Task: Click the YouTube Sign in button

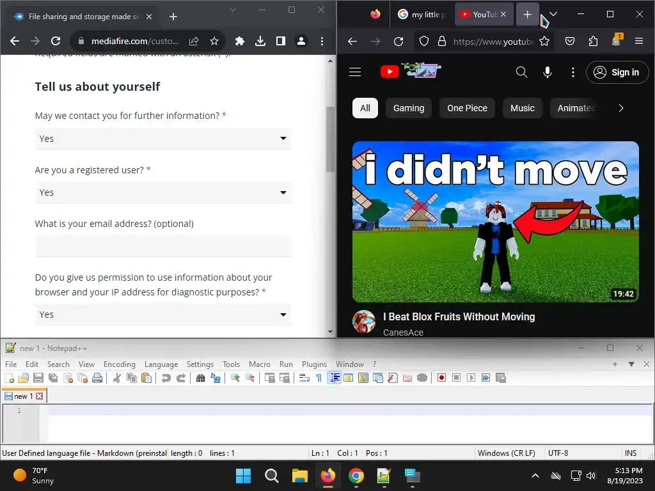Action: coord(617,72)
